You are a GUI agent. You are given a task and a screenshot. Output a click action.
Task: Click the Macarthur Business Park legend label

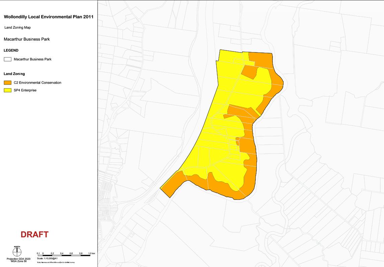(x=32, y=59)
